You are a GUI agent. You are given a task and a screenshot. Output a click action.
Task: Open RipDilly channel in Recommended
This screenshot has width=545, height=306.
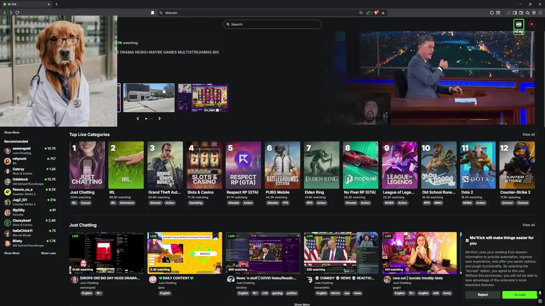[30, 212]
